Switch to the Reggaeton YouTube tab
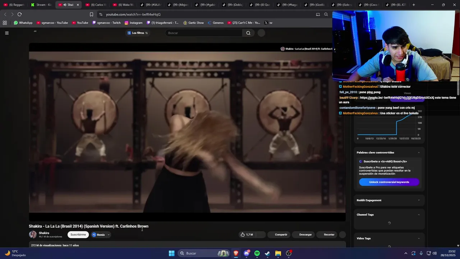460x259 pixels. [x=14, y=5]
